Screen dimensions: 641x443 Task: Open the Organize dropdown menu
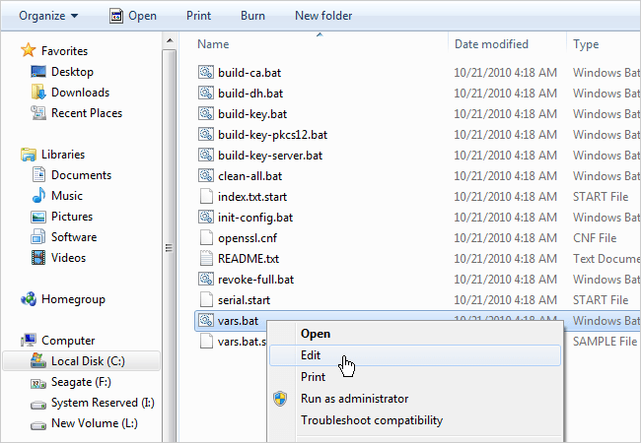pos(48,16)
